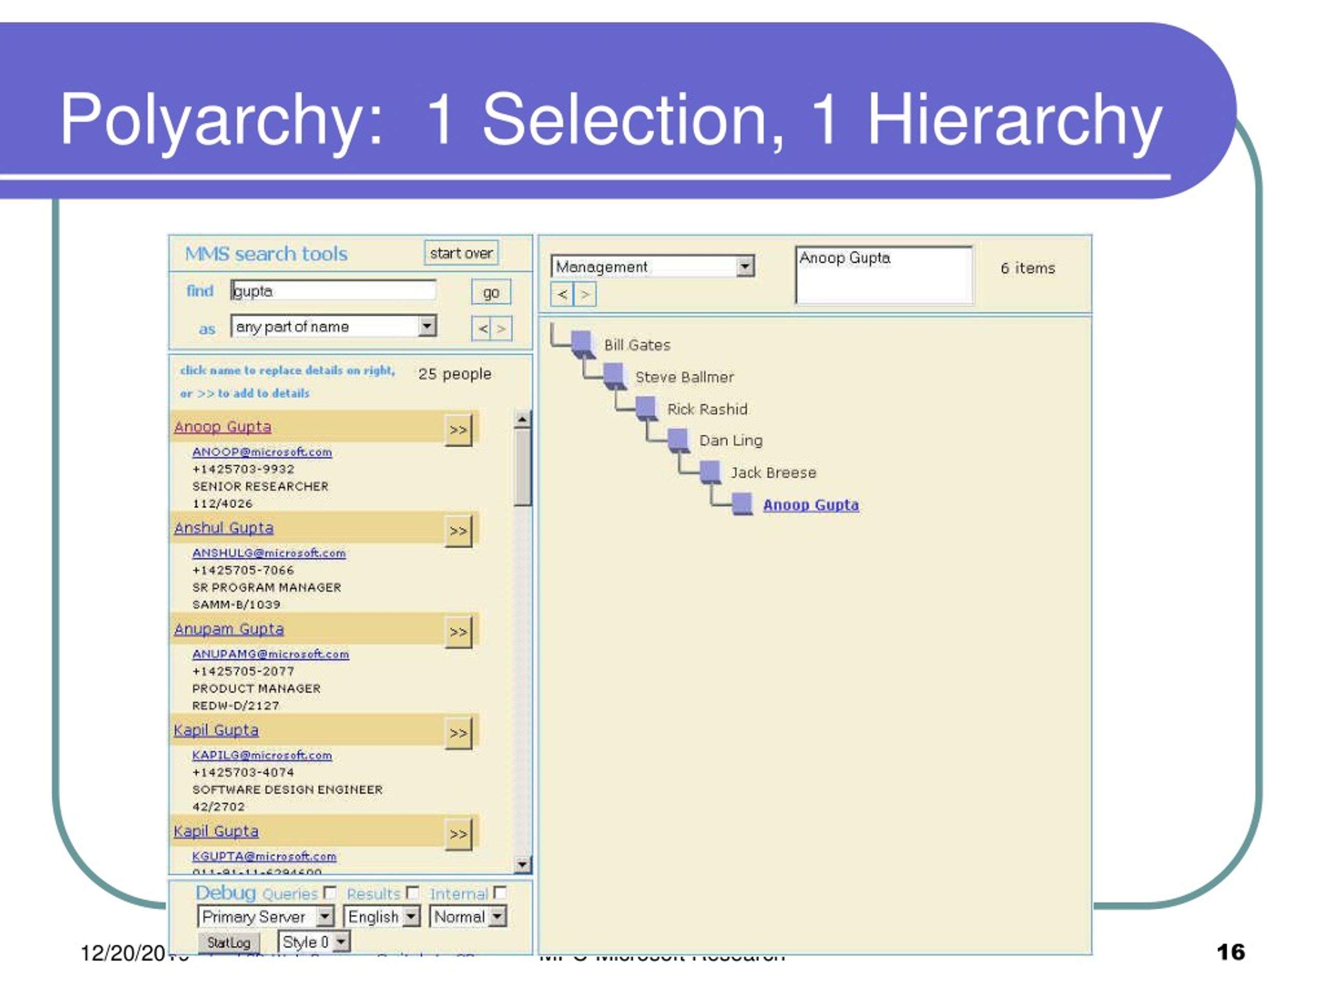Enable the Debug Results checkbox

[x=413, y=893]
